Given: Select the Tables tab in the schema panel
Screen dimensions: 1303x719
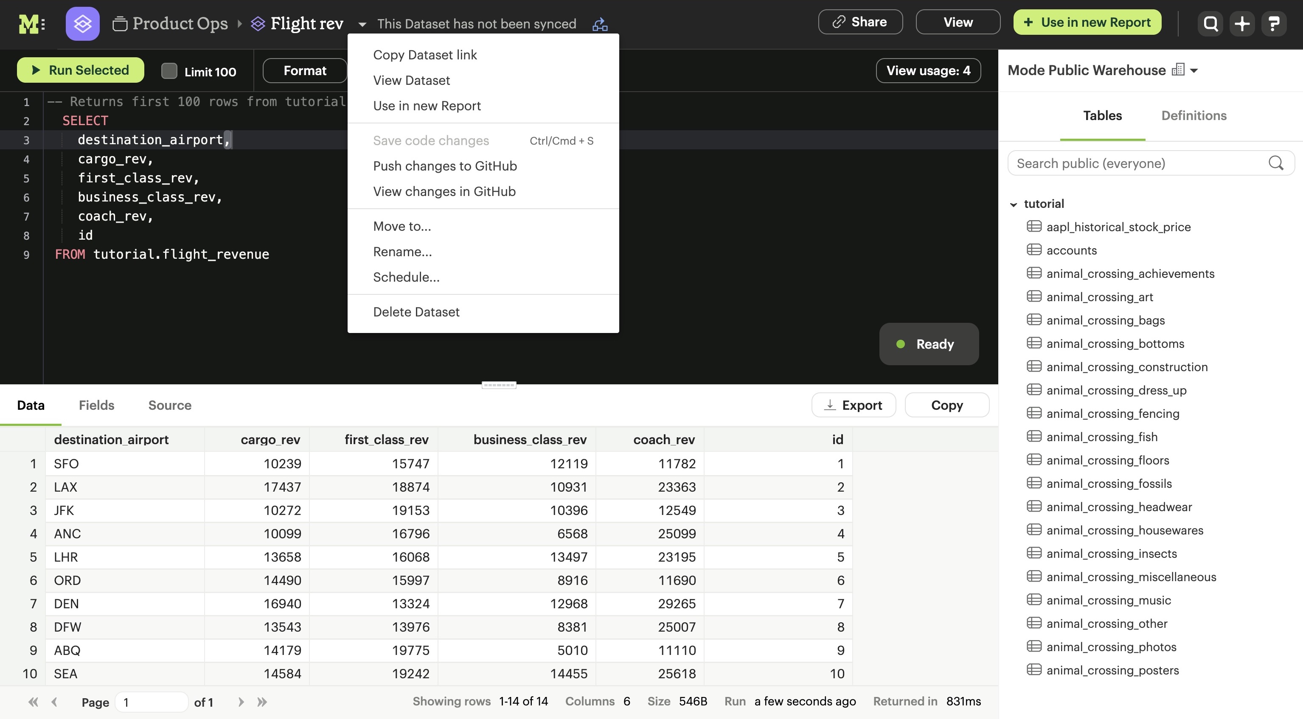Looking at the screenshot, I should pos(1102,115).
